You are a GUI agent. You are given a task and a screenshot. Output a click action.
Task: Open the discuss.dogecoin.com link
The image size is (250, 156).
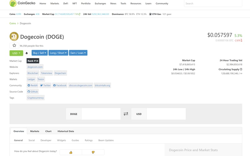click(81, 85)
